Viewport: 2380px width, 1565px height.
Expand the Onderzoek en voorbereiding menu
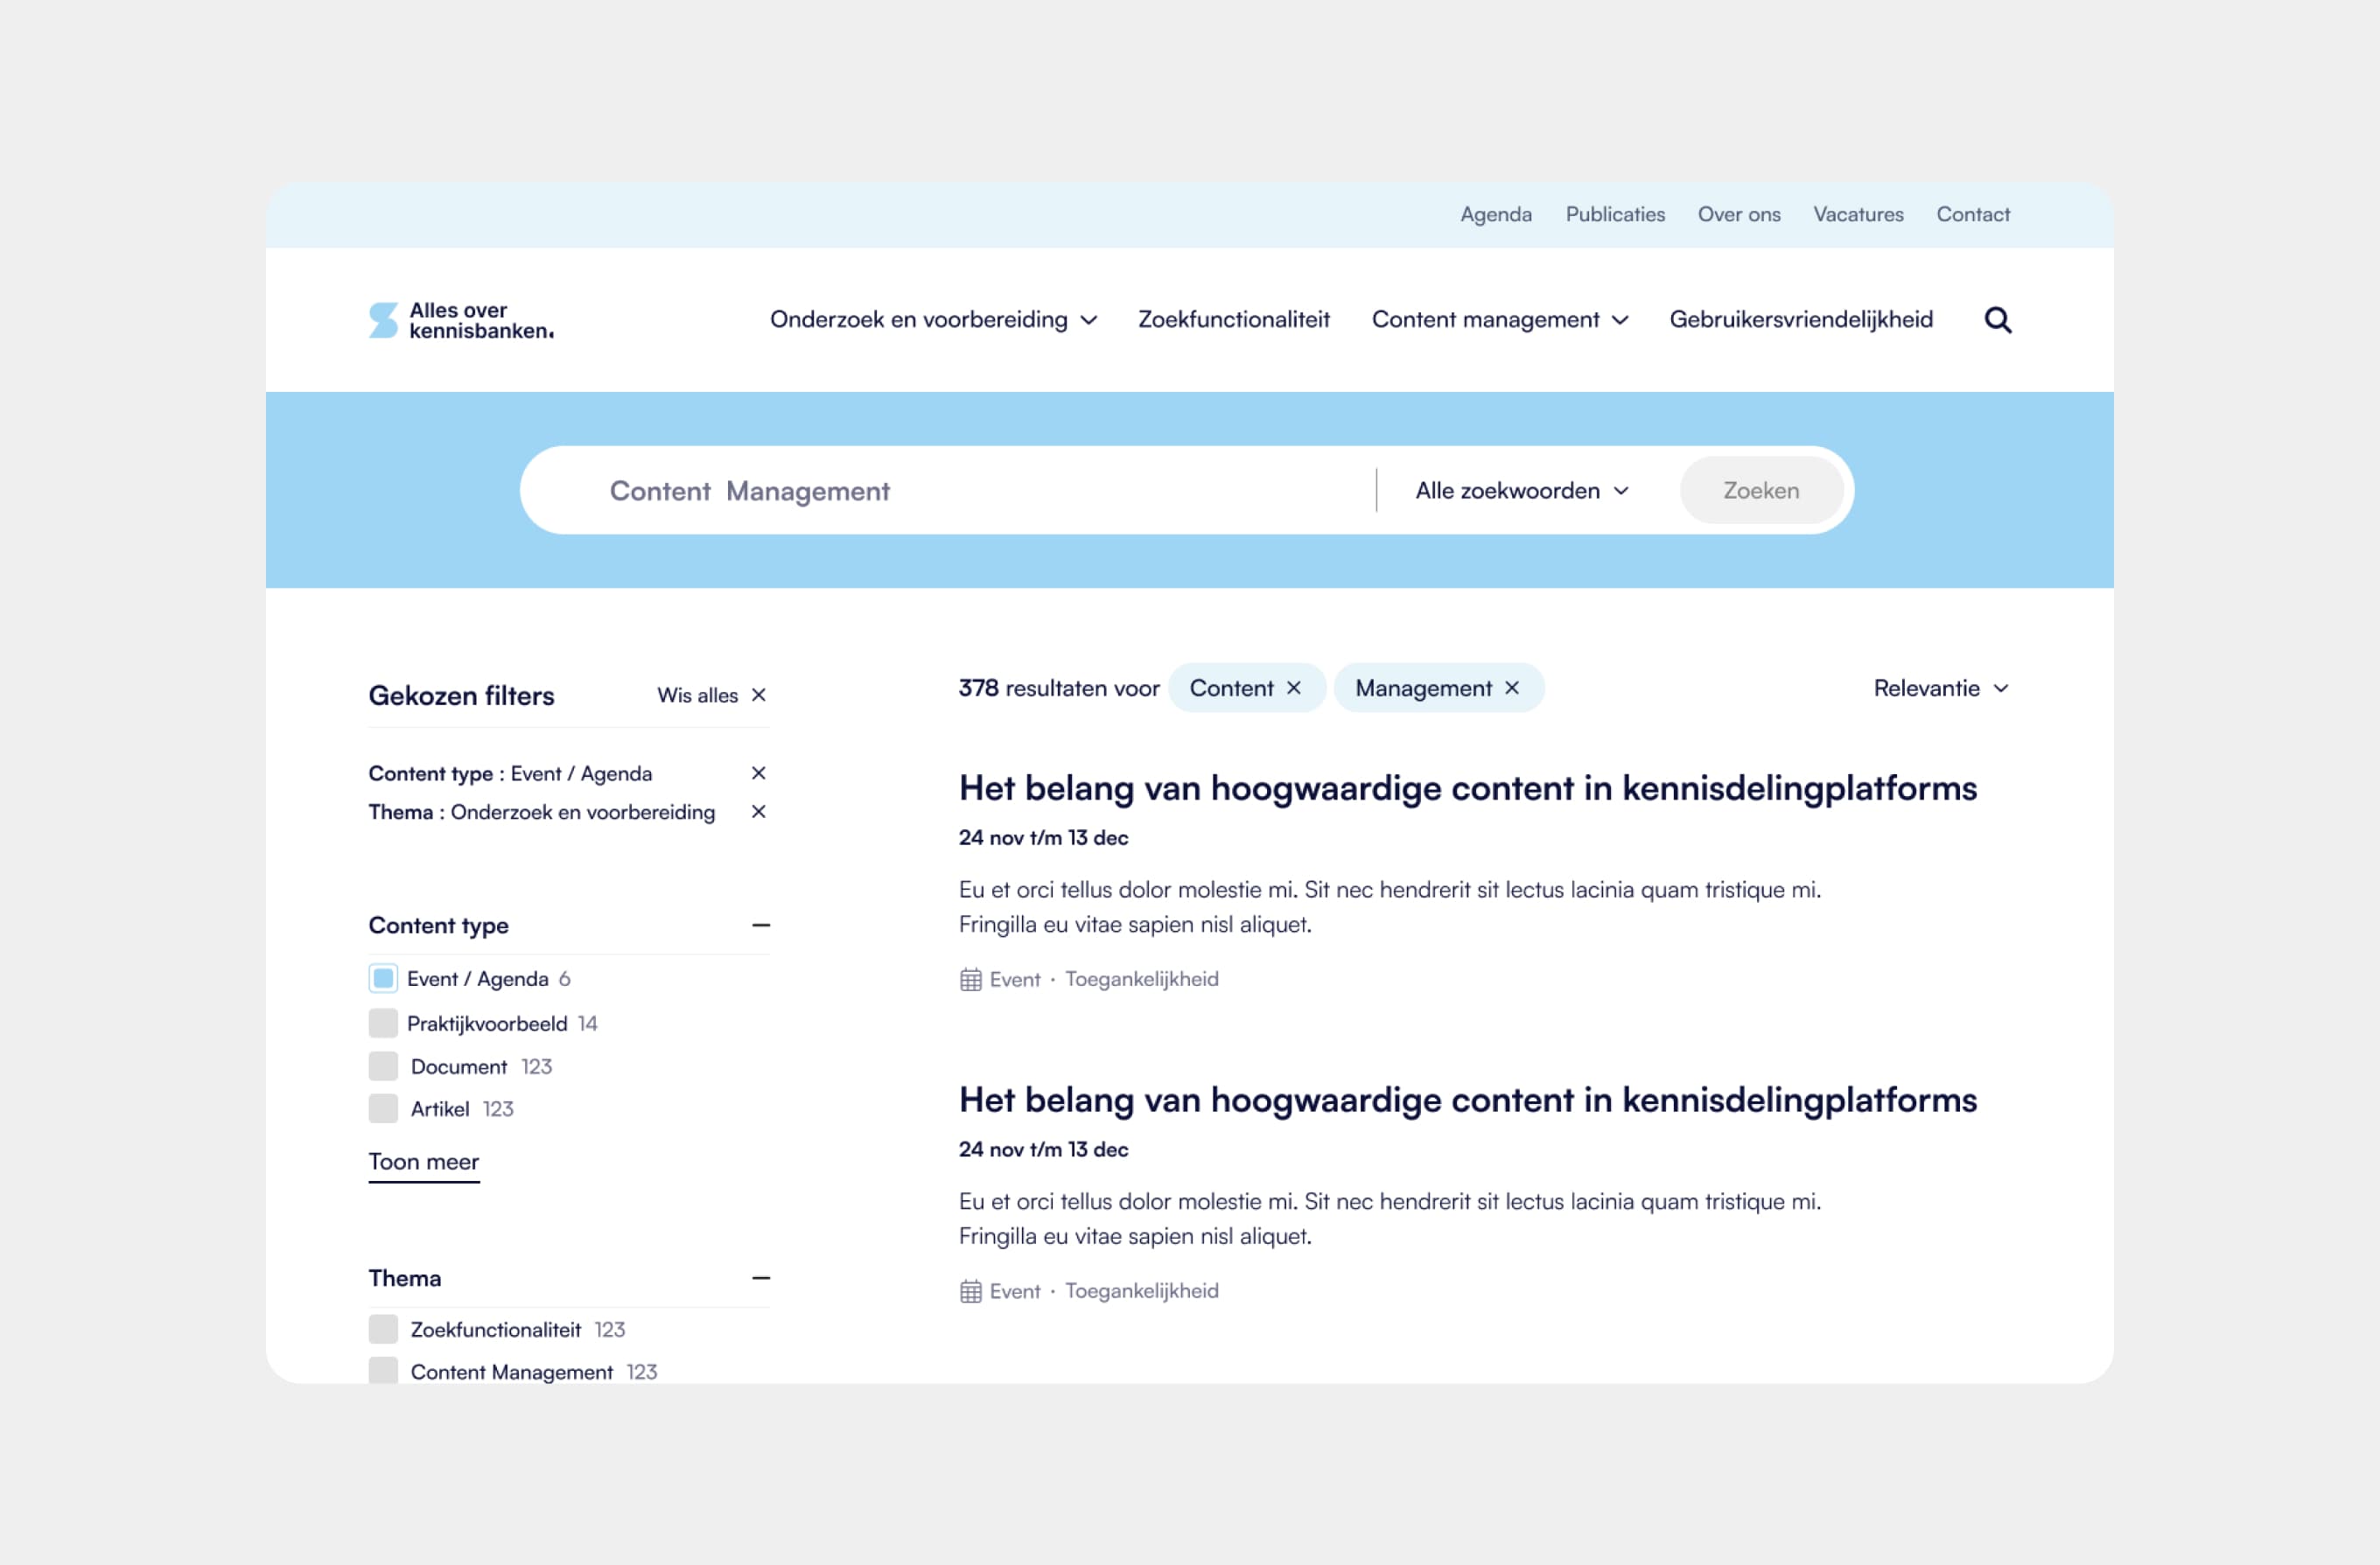(x=933, y=320)
